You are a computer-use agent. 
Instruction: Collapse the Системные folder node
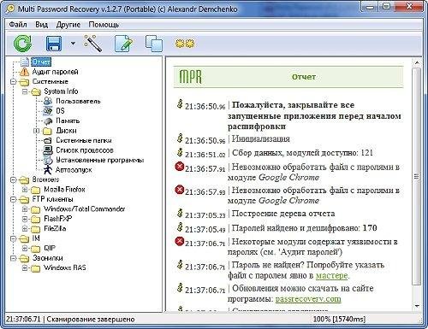(13, 82)
